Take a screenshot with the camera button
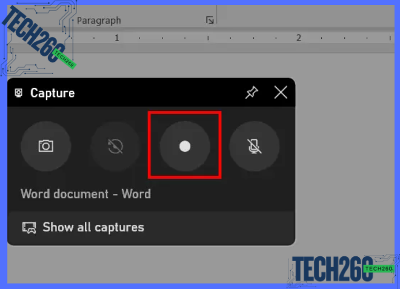 (45, 146)
